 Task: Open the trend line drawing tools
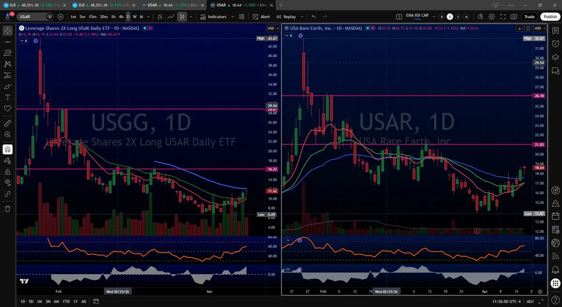point(7,42)
